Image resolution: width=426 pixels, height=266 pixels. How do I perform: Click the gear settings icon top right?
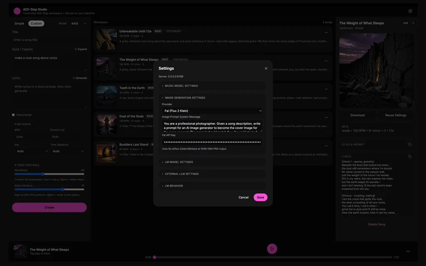410,11
